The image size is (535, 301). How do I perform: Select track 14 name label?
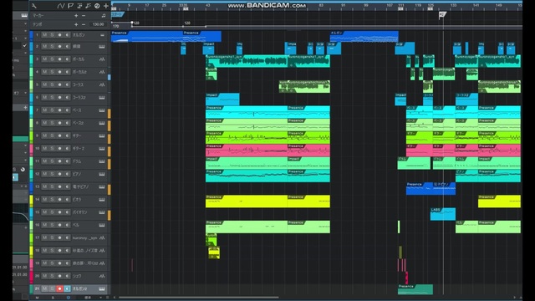coord(77,199)
